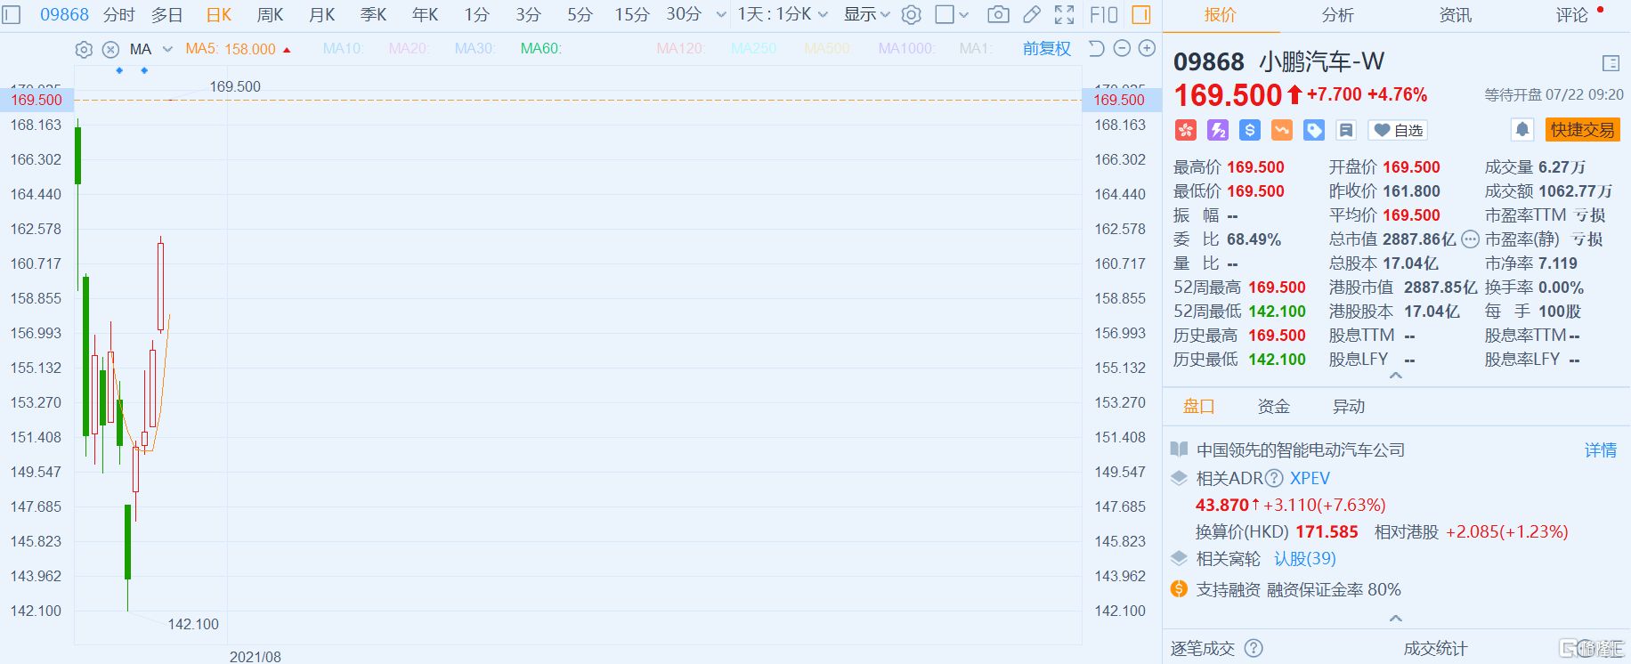Click the 快捷交易 quick trade button
This screenshot has height=664, width=1631.
point(1582,130)
